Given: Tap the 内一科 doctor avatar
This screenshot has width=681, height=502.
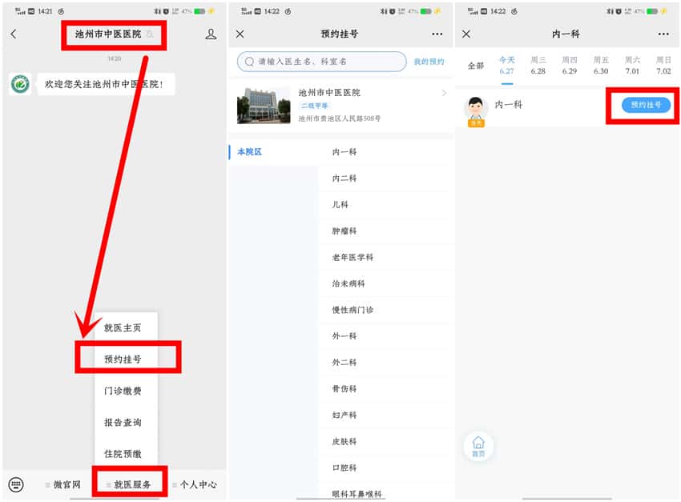Looking at the screenshot, I should tap(477, 110).
